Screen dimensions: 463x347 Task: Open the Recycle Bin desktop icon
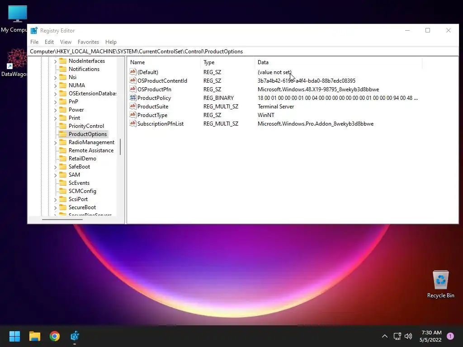[x=440, y=284]
